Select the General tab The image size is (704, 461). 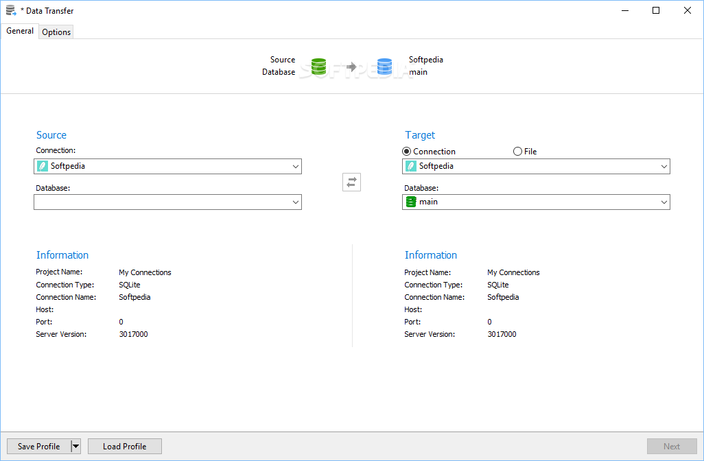click(x=20, y=31)
